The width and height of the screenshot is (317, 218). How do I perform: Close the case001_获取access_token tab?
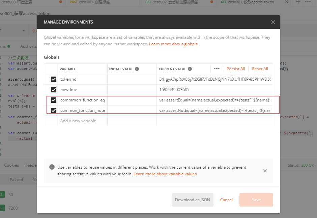pyautogui.click(x=287, y=2)
